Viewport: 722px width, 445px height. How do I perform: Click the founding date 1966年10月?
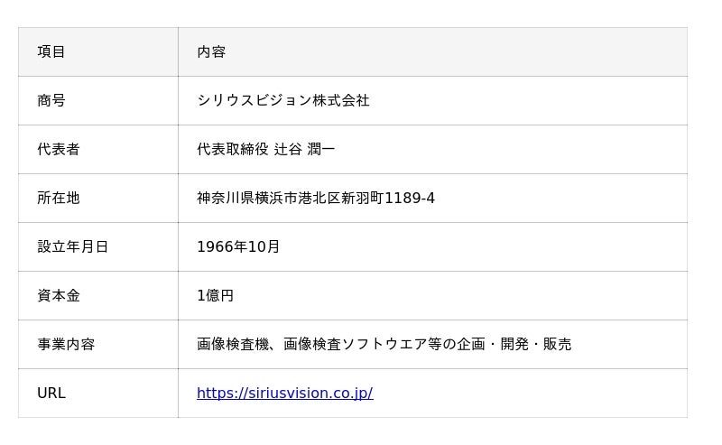pos(238,247)
